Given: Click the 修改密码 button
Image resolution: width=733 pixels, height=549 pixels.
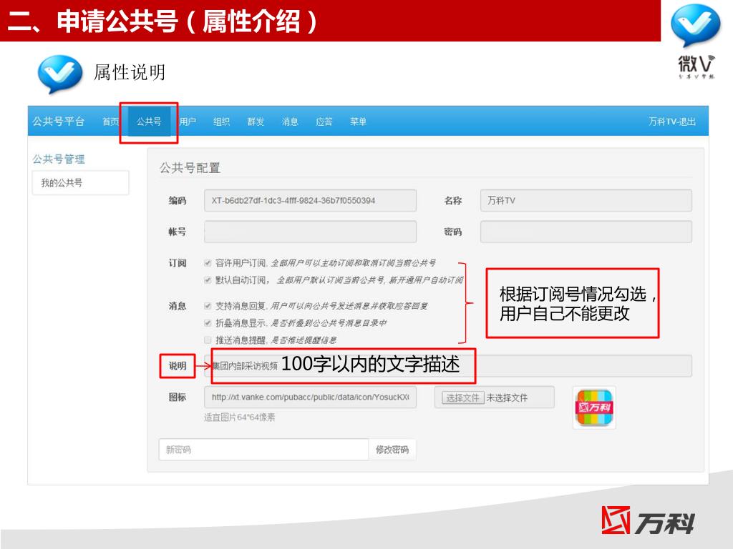Looking at the screenshot, I should (x=392, y=450).
